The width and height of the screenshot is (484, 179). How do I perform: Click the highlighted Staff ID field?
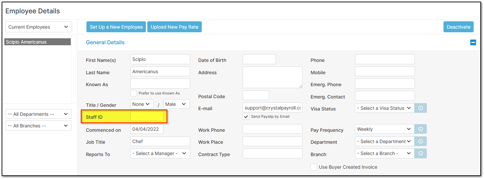tap(147, 116)
